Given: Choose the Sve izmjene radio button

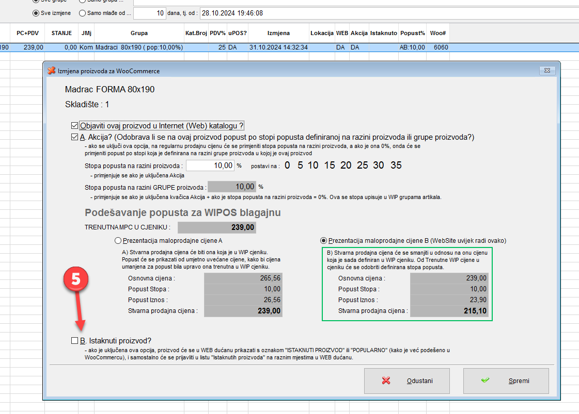Looking at the screenshot, I should point(36,13).
